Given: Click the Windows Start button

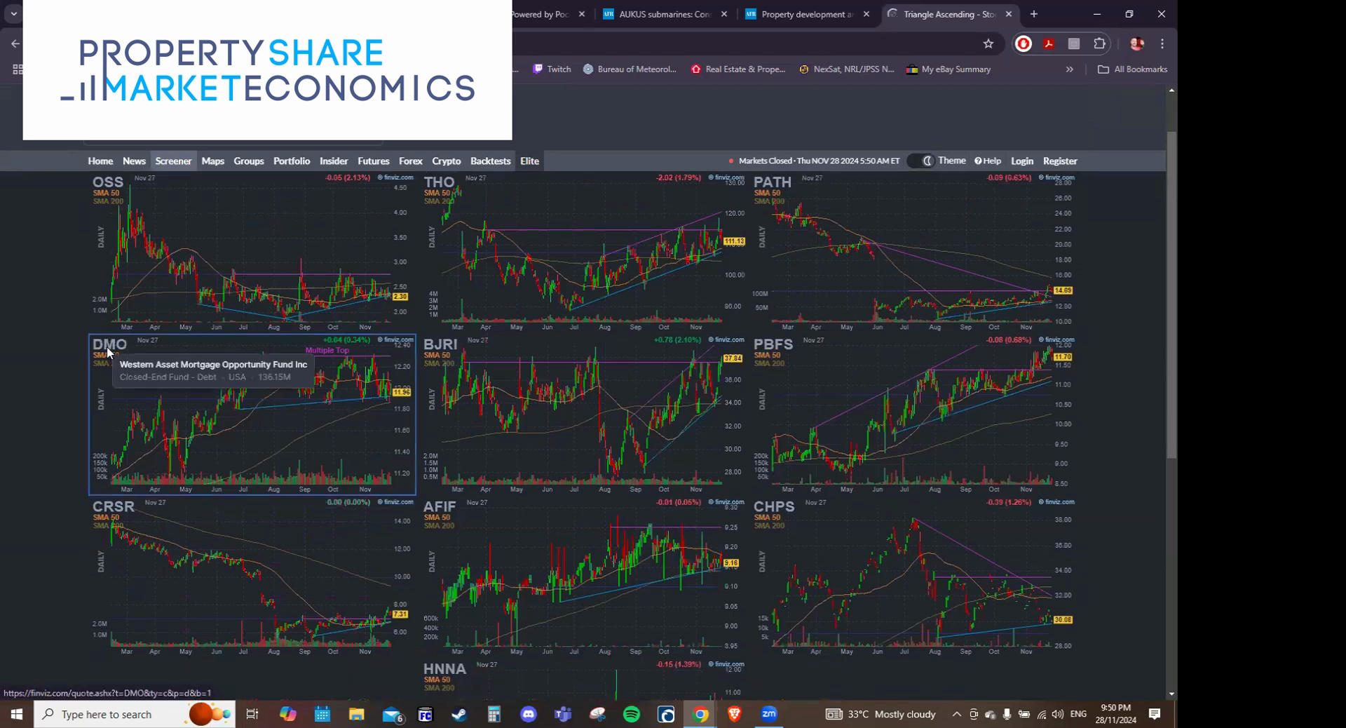Looking at the screenshot, I should (x=15, y=714).
